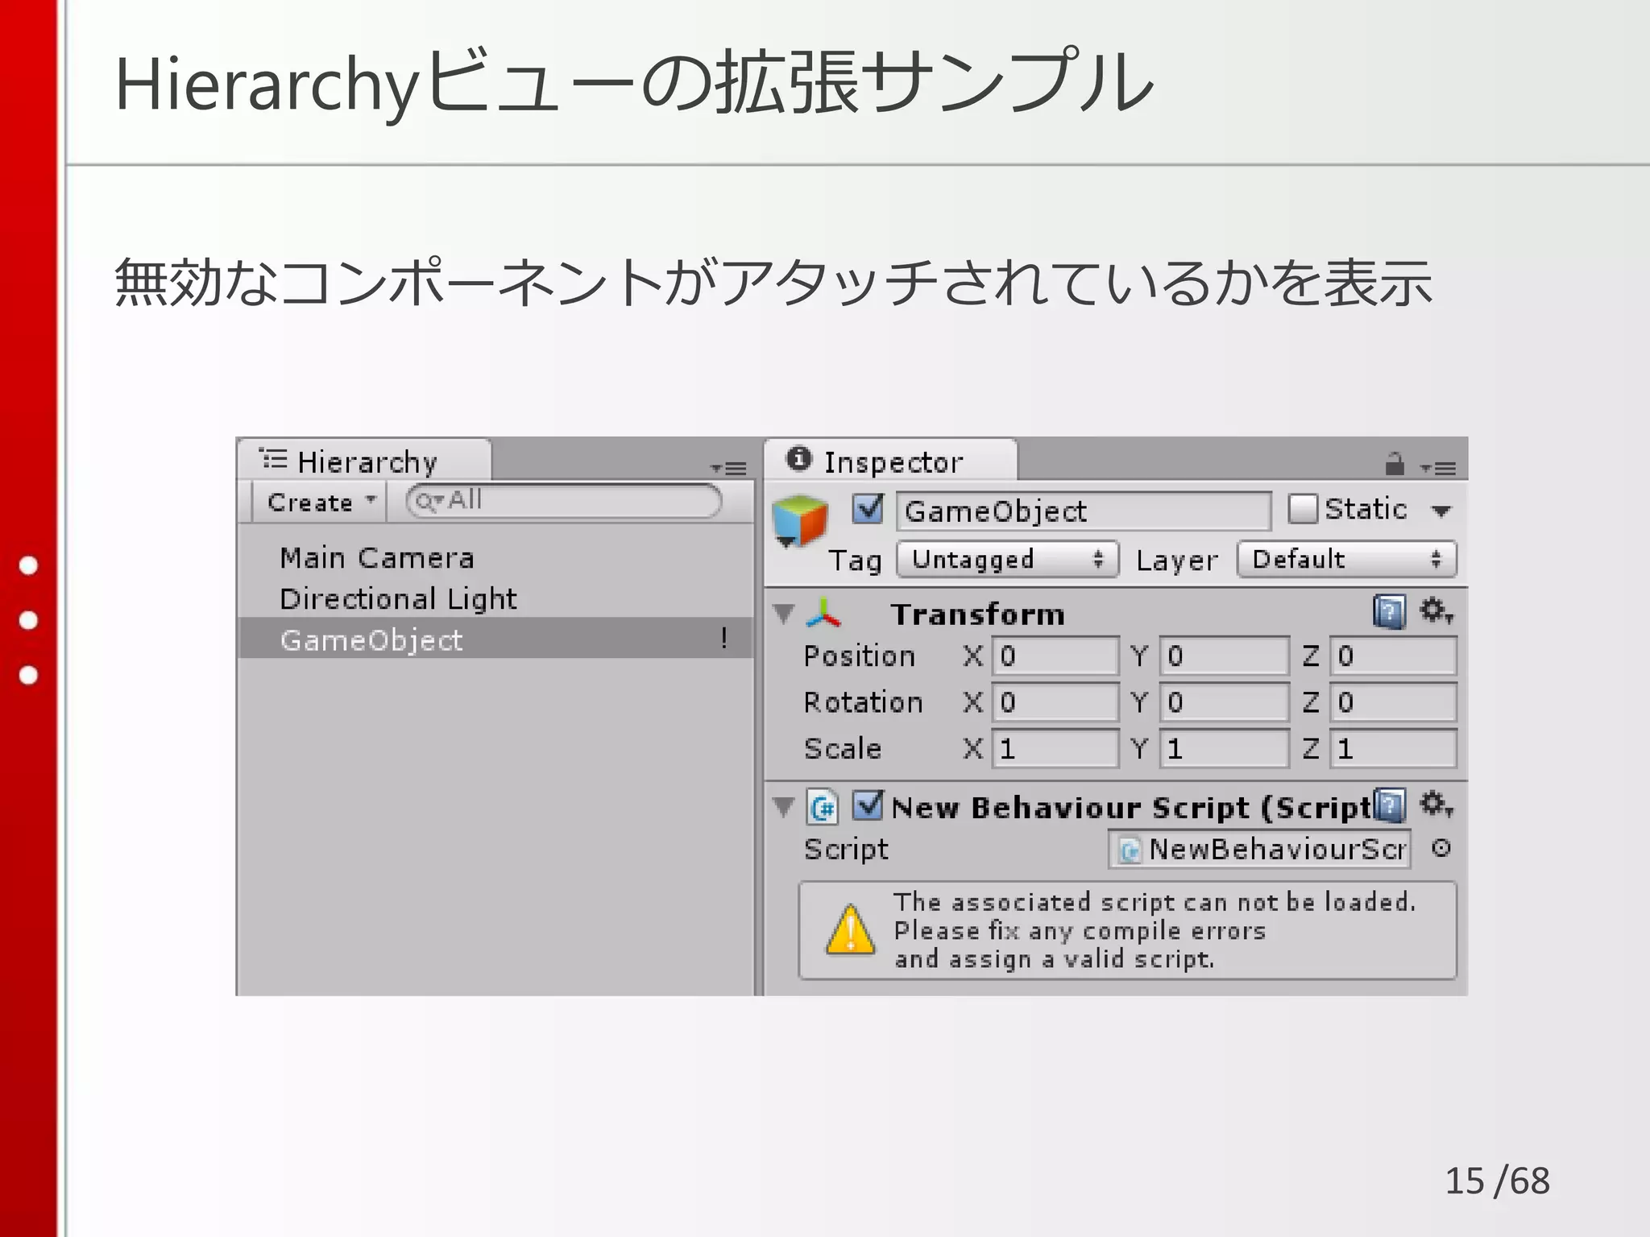The width and height of the screenshot is (1650, 1237).
Task: Open the Layer dropdown showing Default
Action: tap(1347, 560)
